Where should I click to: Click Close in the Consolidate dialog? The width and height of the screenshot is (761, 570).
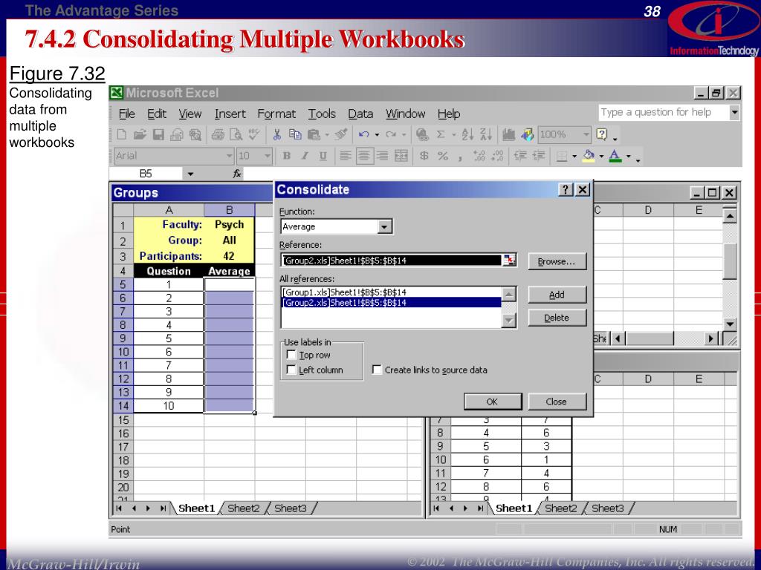pyautogui.click(x=557, y=402)
